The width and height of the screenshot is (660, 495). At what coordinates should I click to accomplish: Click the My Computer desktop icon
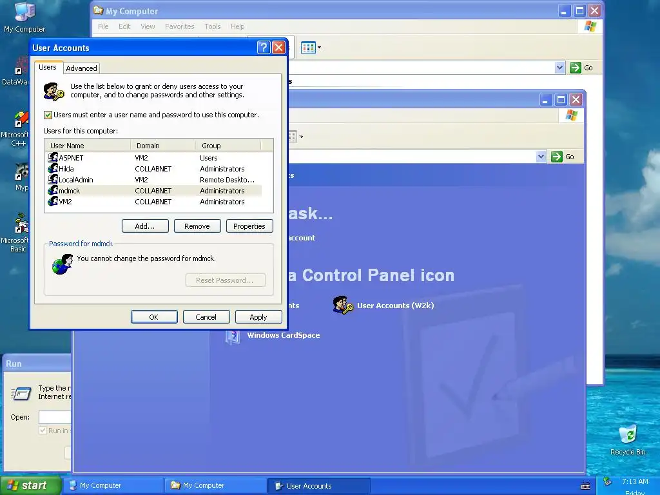(x=24, y=17)
